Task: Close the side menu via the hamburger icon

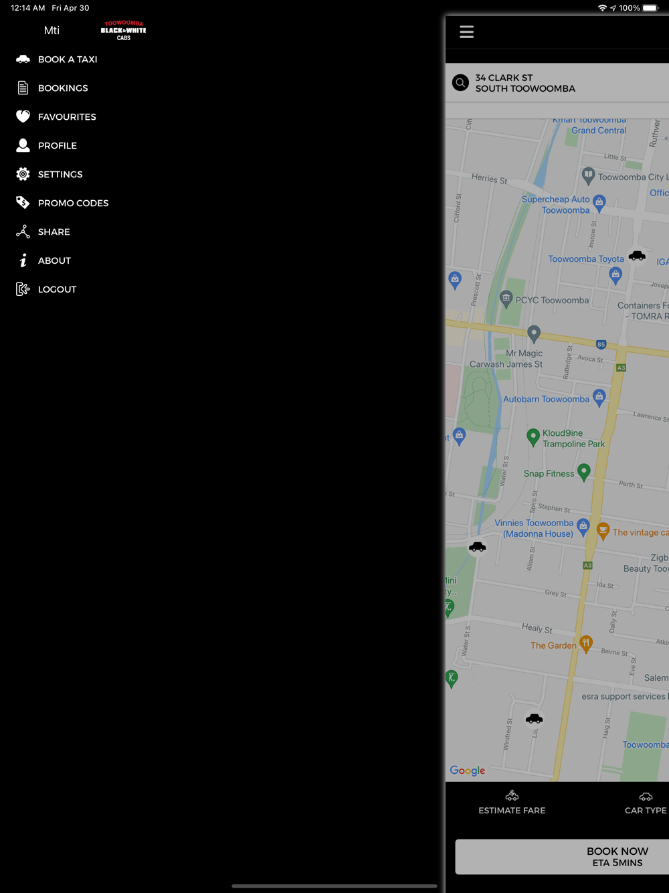Action: 466,31
